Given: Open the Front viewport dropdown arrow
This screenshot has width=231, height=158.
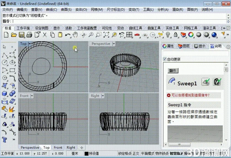Looking at the screenshot, I should (32, 96).
